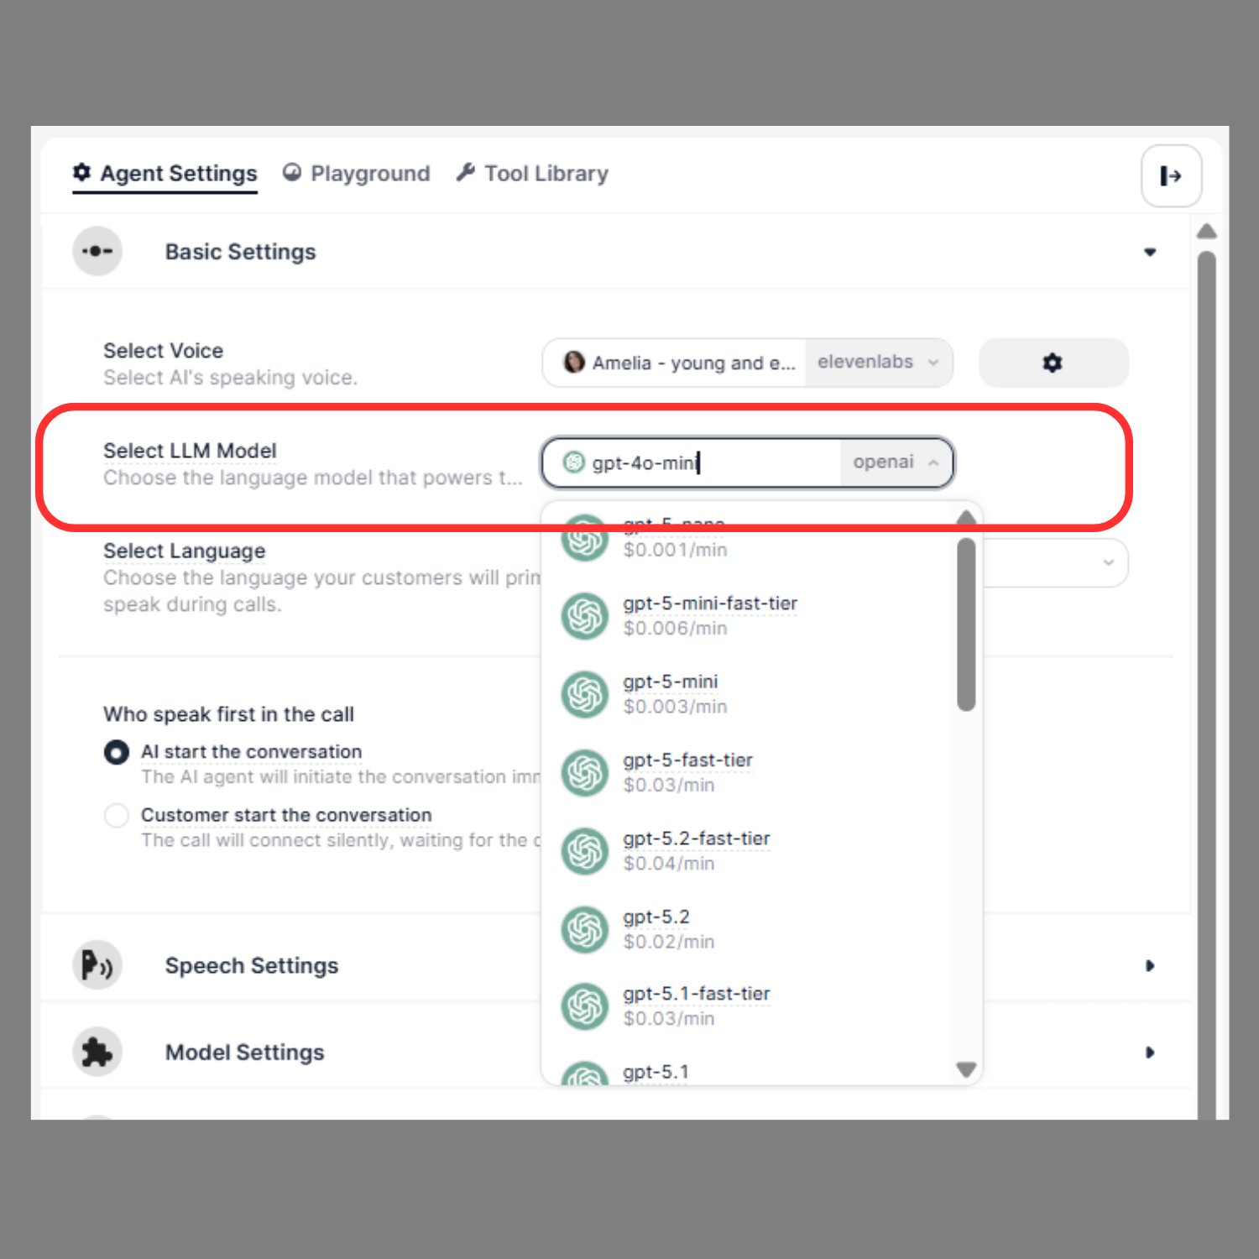Choose gpt-5-mini-fast-tier from the model list
The height and width of the screenshot is (1259, 1259).
tap(747, 615)
